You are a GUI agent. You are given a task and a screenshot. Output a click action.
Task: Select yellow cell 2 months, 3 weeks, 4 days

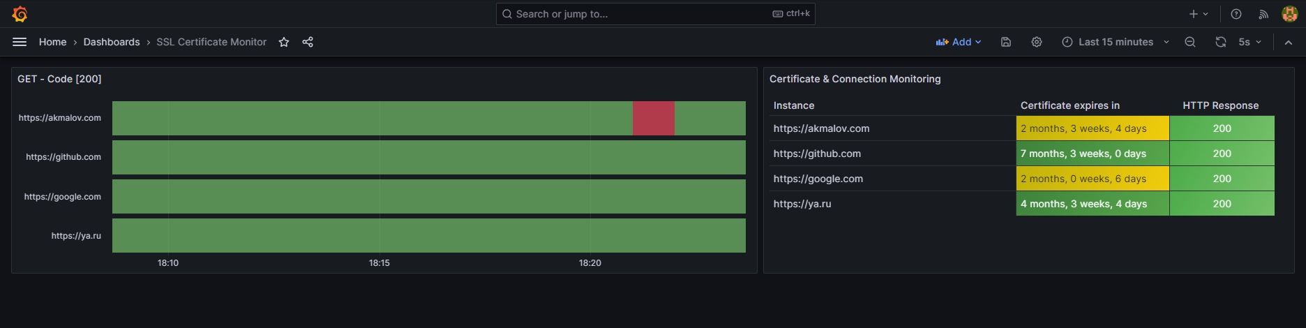click(1093, 128)
